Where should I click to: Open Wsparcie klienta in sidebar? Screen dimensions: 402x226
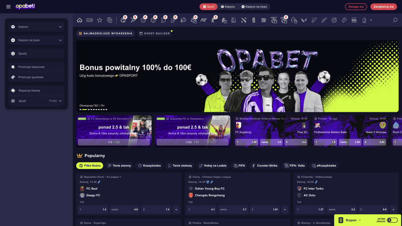(37, 91)
